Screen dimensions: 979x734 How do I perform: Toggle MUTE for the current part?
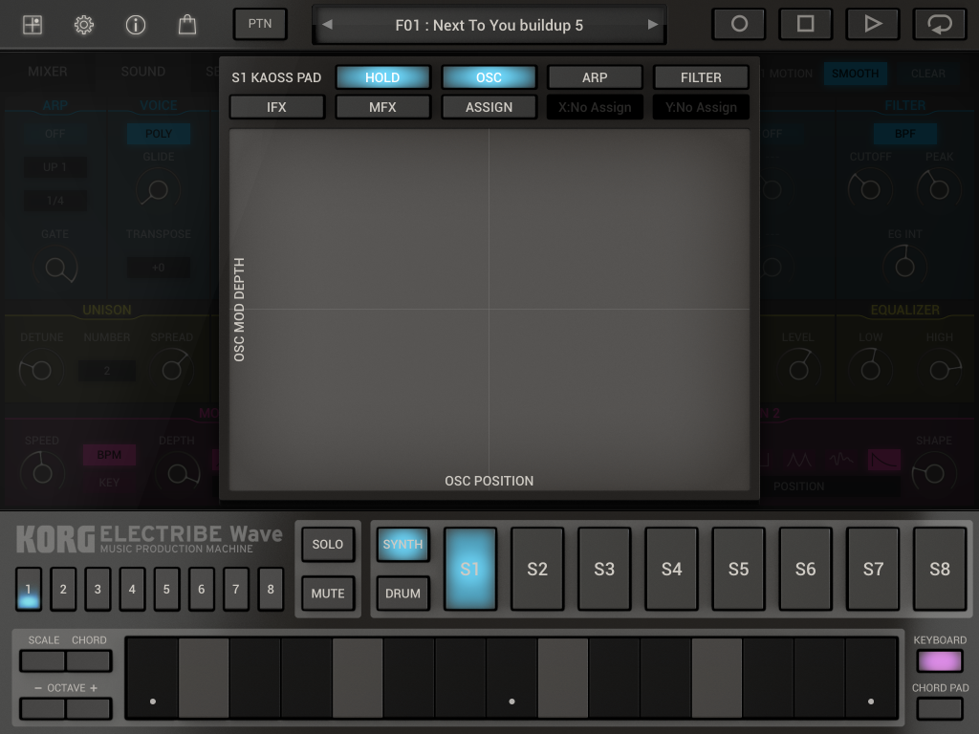pos(327,593)
